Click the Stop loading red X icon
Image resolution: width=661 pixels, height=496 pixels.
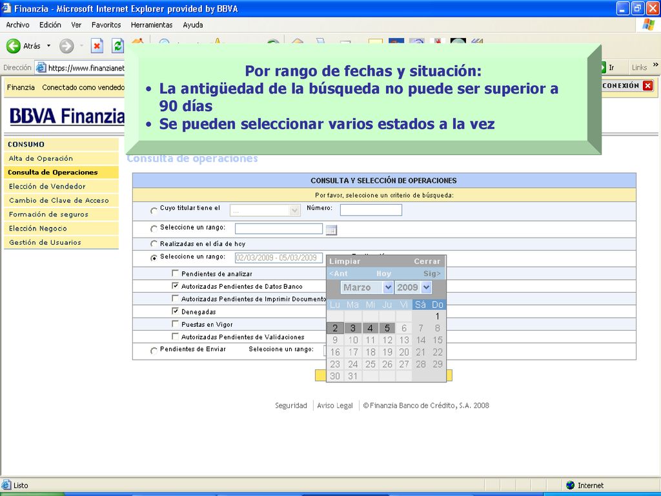[97, 46]
